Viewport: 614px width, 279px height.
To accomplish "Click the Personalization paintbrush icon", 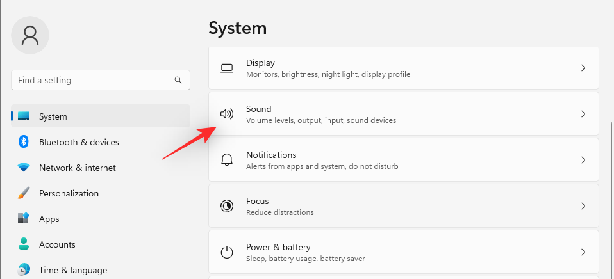I will 24,193.
